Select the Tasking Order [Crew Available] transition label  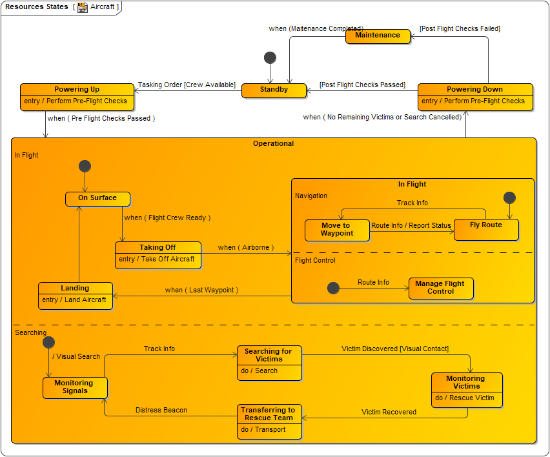pyautogui.click(x=187, y=85)
